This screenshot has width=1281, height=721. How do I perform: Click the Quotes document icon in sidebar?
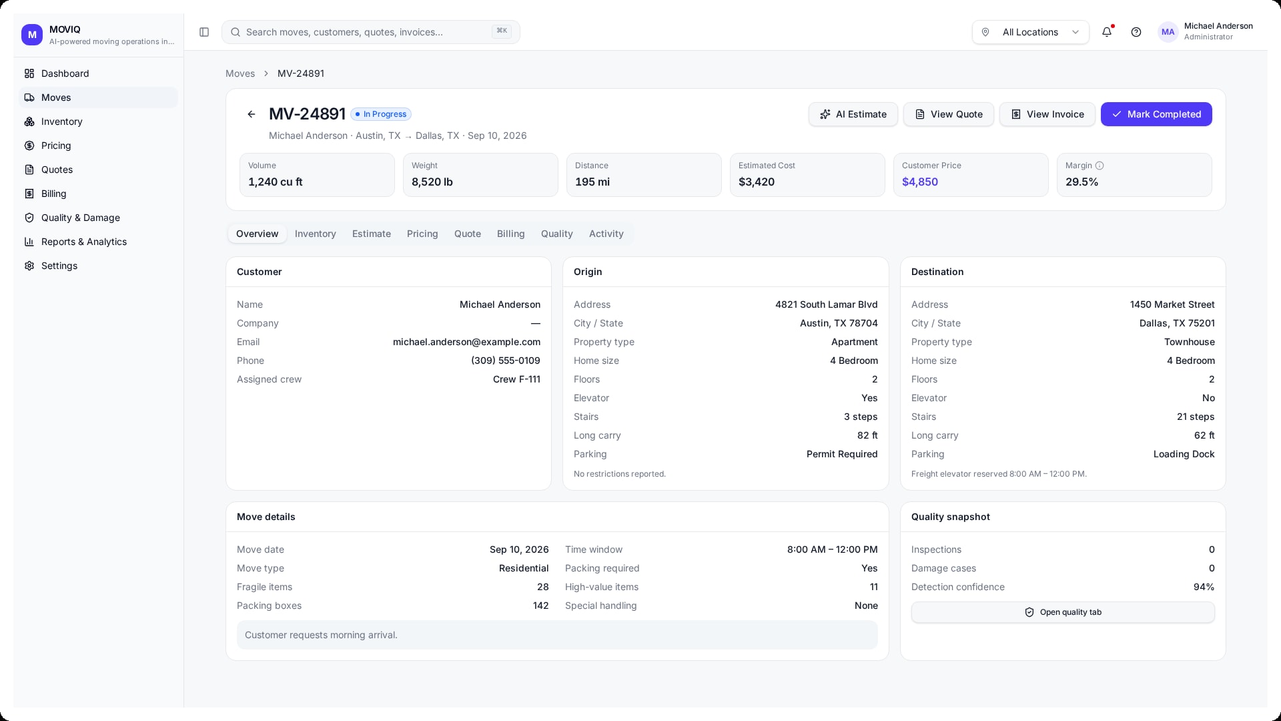click(x=29, y=170)
